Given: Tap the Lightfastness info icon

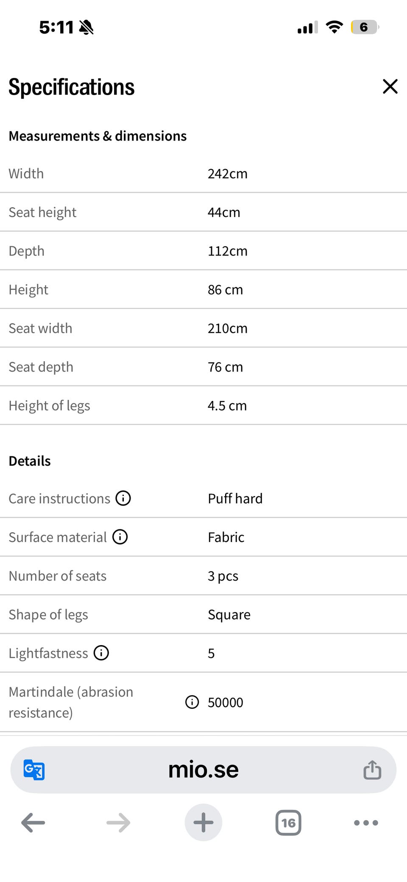Looking at the screenshot, I should tap(101, 652).
